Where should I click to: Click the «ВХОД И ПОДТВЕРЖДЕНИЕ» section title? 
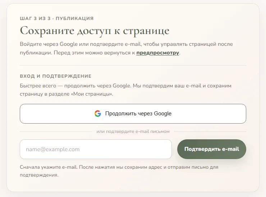tap(56, 76)
